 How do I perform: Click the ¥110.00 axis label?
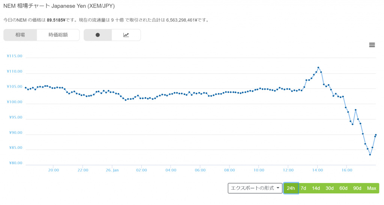15,71
